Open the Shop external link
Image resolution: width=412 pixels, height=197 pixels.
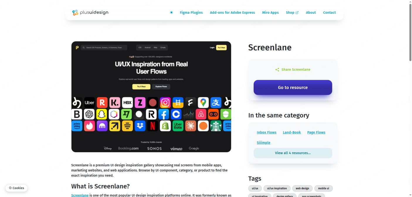coord(292,13)
